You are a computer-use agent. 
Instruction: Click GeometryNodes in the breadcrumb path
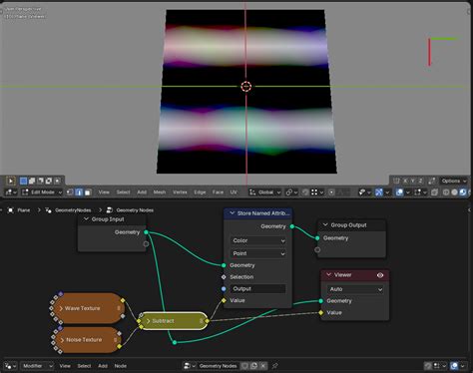coord(73,210)
